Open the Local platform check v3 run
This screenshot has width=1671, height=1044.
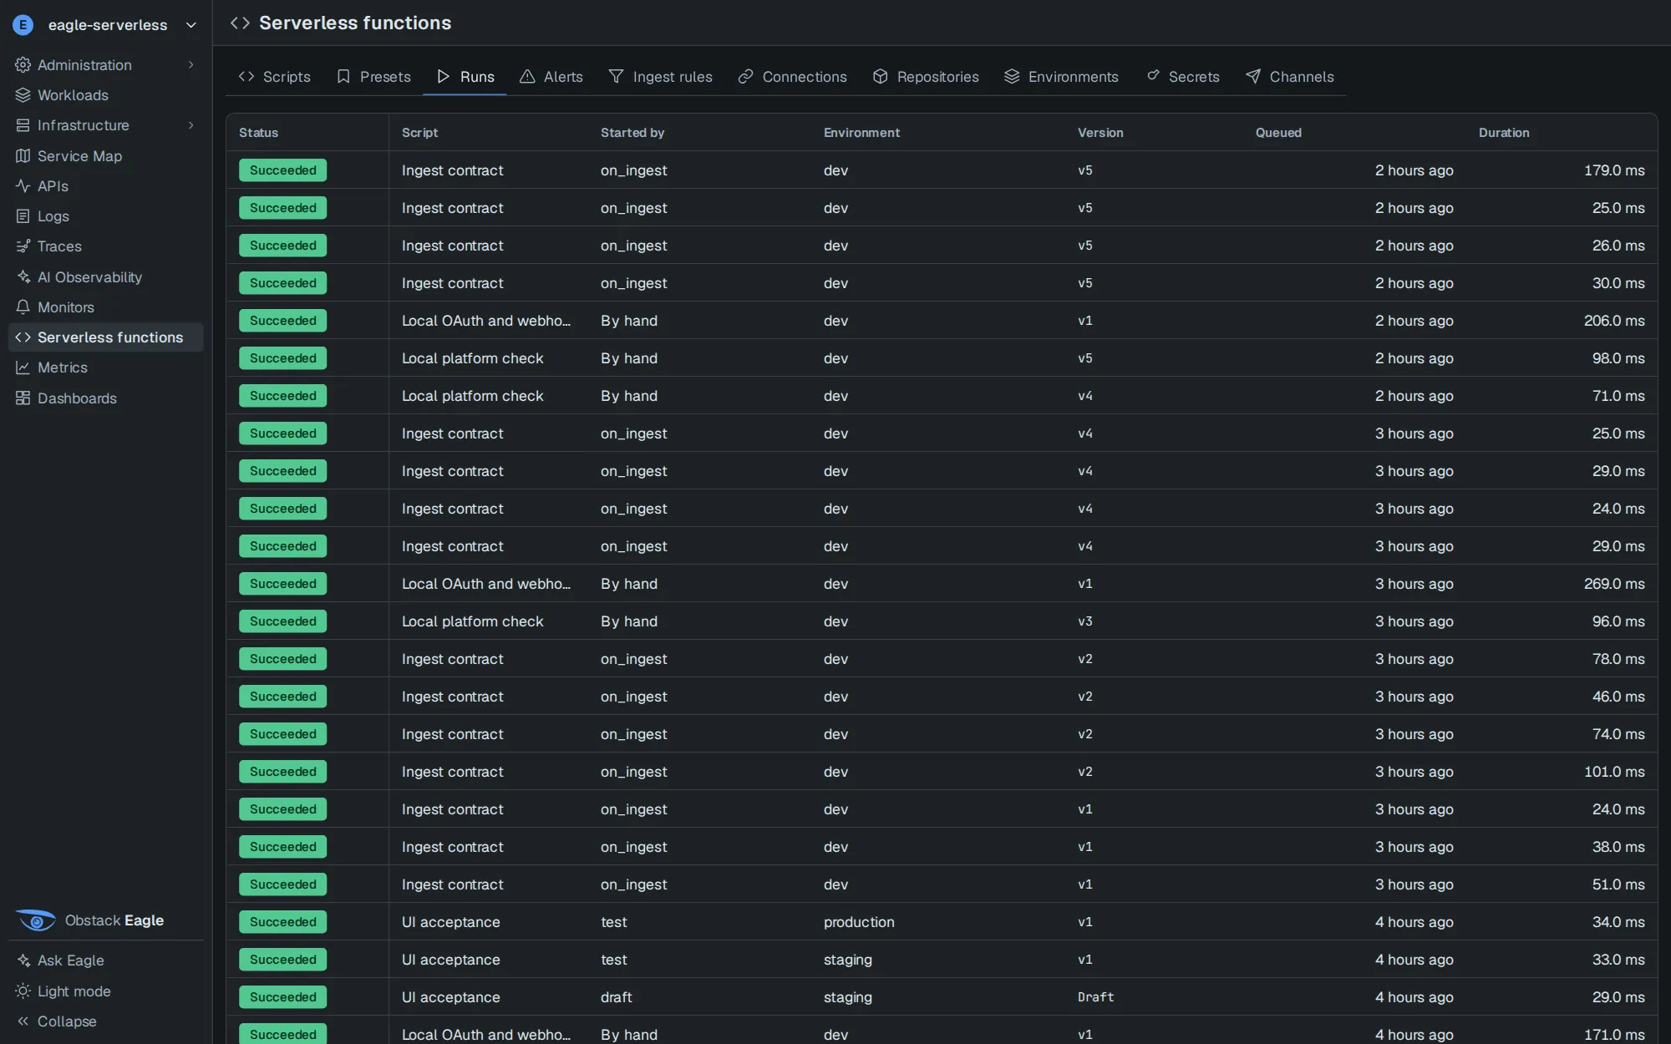point(942,621)
